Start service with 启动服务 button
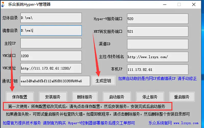204x128 pixels. 117,97
